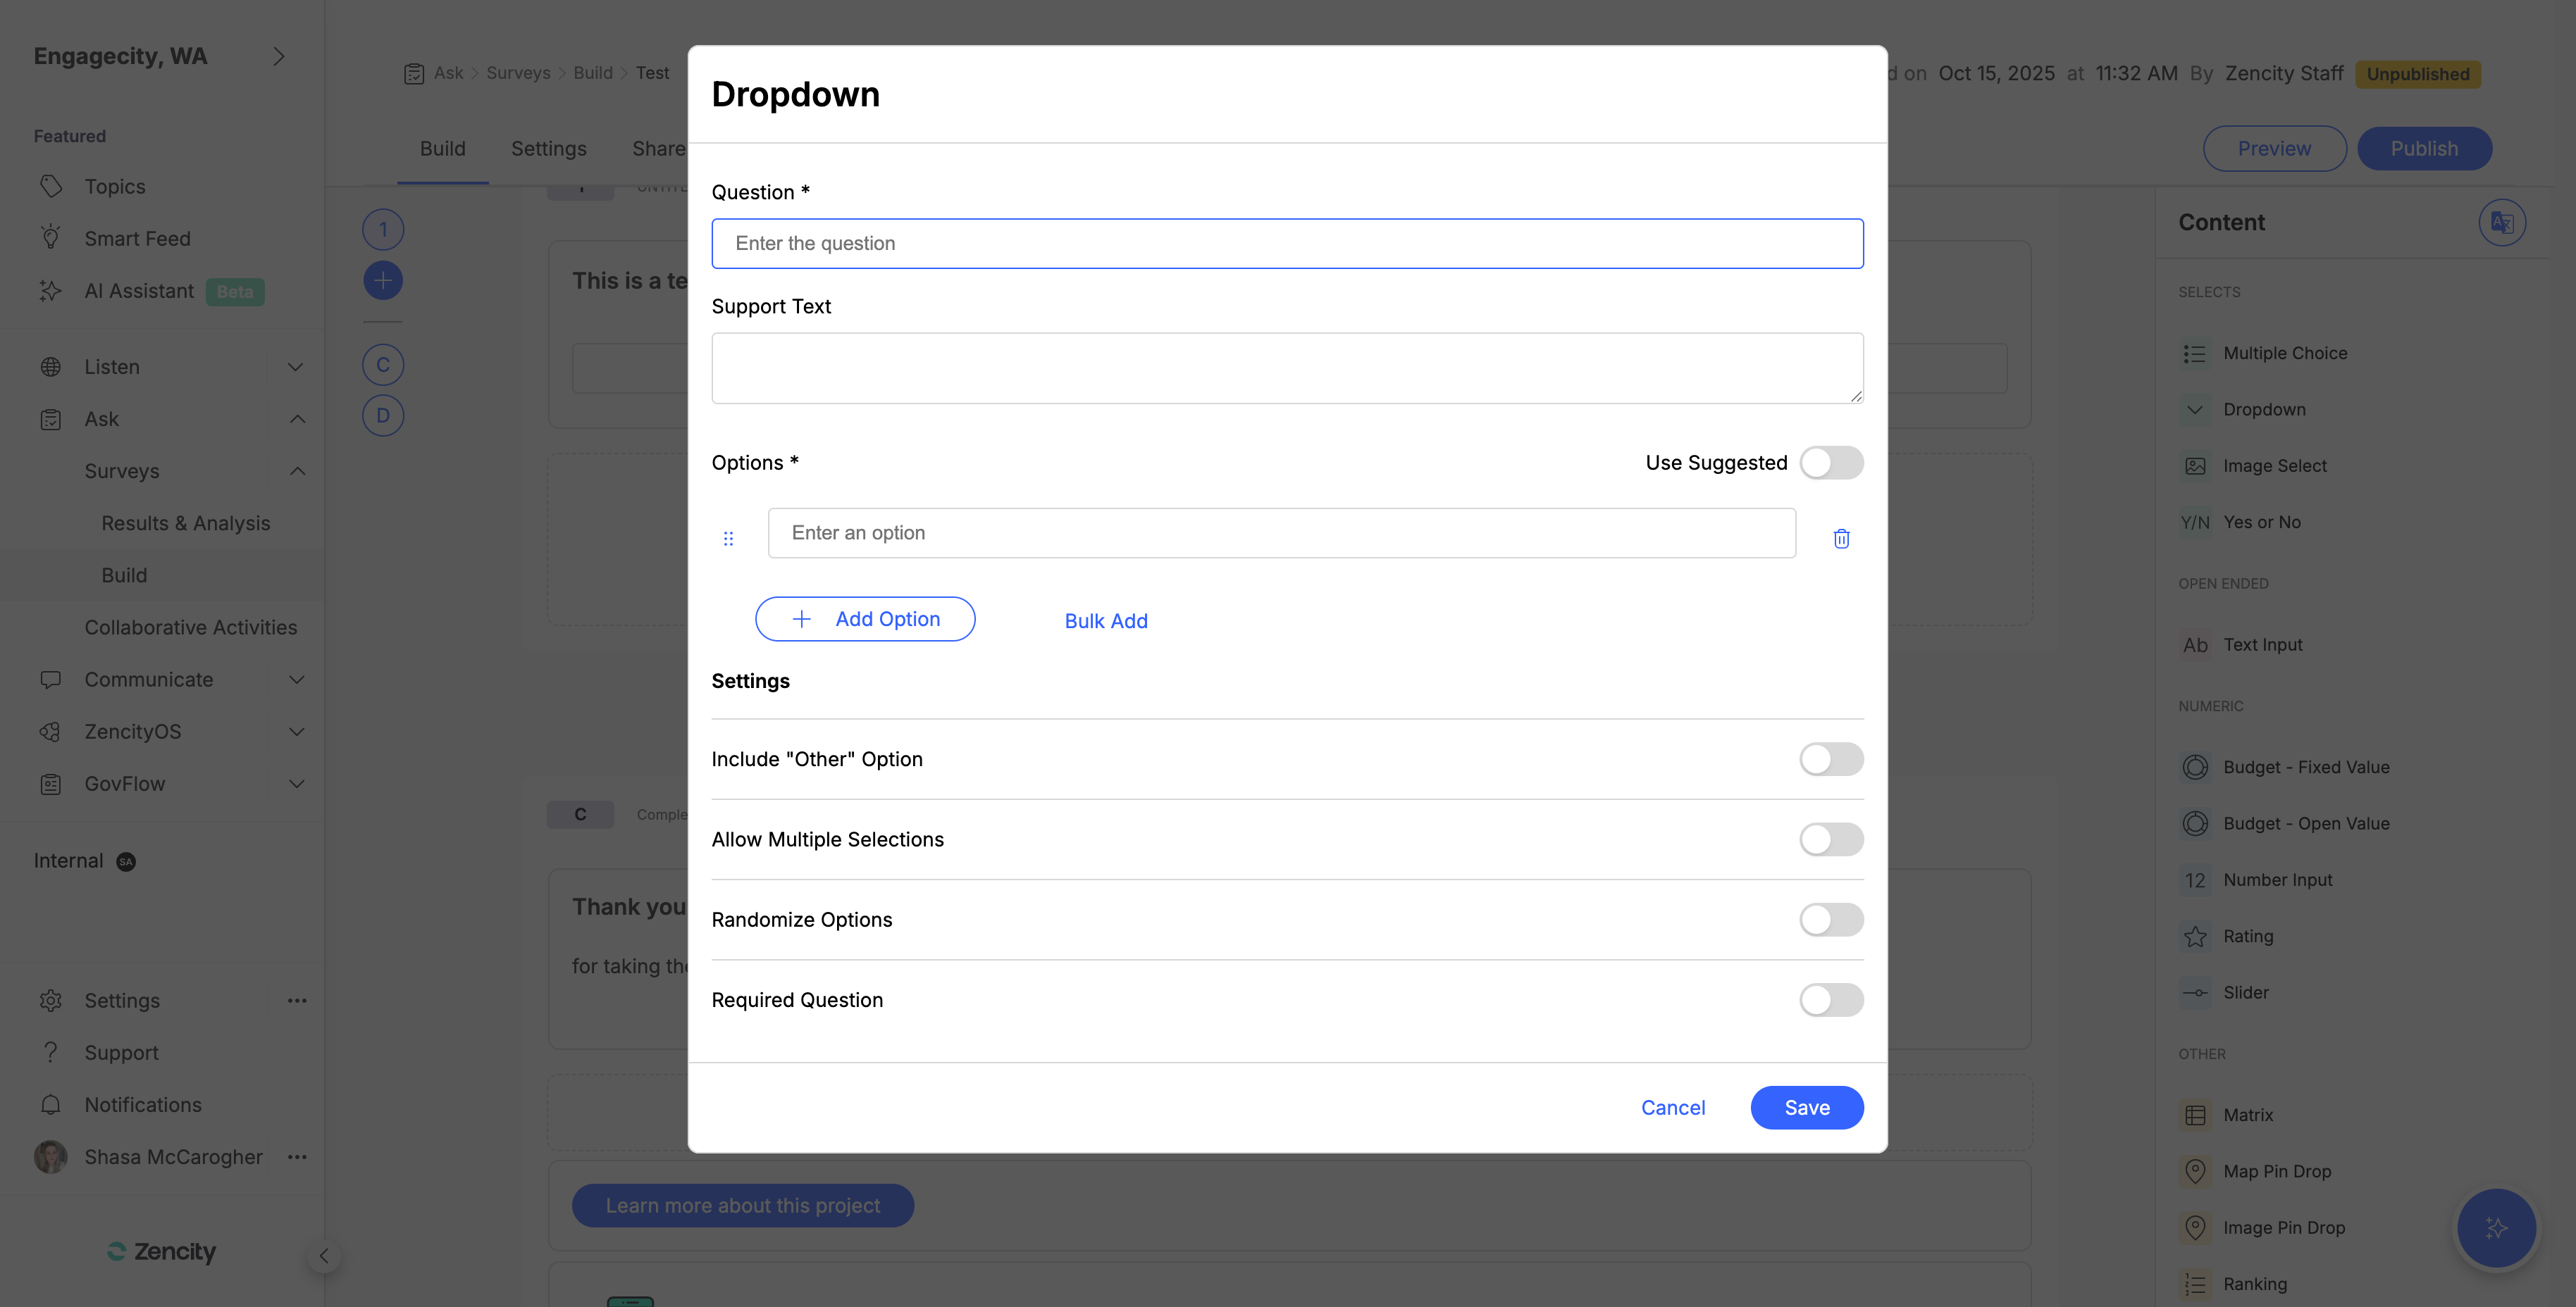Save the dropdown question
Image resolution: width=2576 pixels, height=1307 pixels.
(1806, 1107)
